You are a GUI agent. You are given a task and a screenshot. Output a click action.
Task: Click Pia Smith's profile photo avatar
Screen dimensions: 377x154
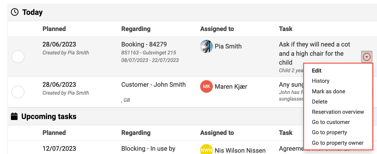pos(206,46)
